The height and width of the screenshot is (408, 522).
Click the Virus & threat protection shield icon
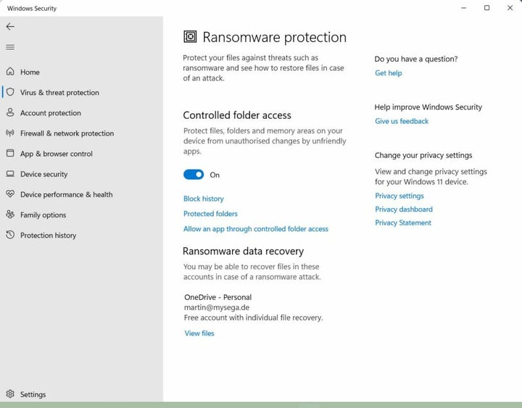tap(10, 92)
